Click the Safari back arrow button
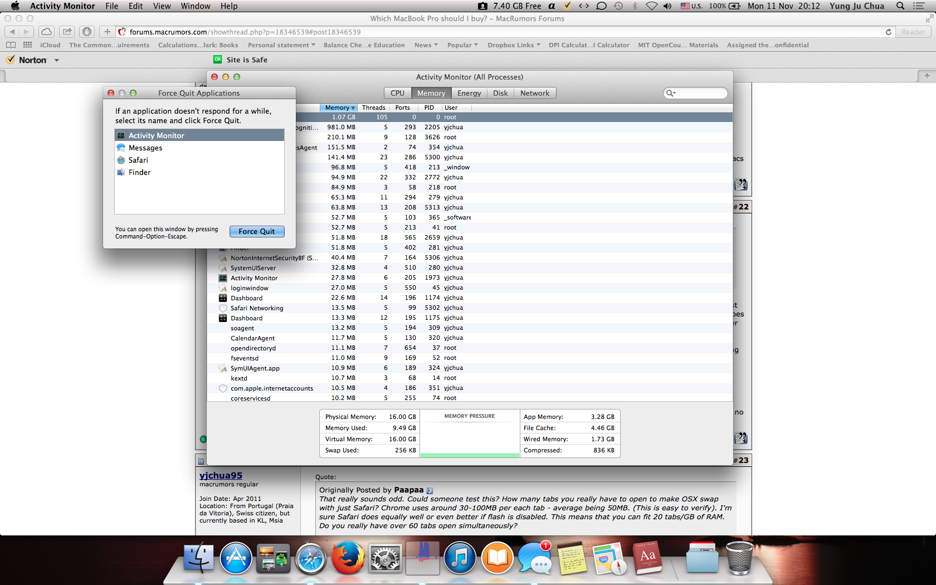This screenshot has width=936, height=585. pos(12,32)
